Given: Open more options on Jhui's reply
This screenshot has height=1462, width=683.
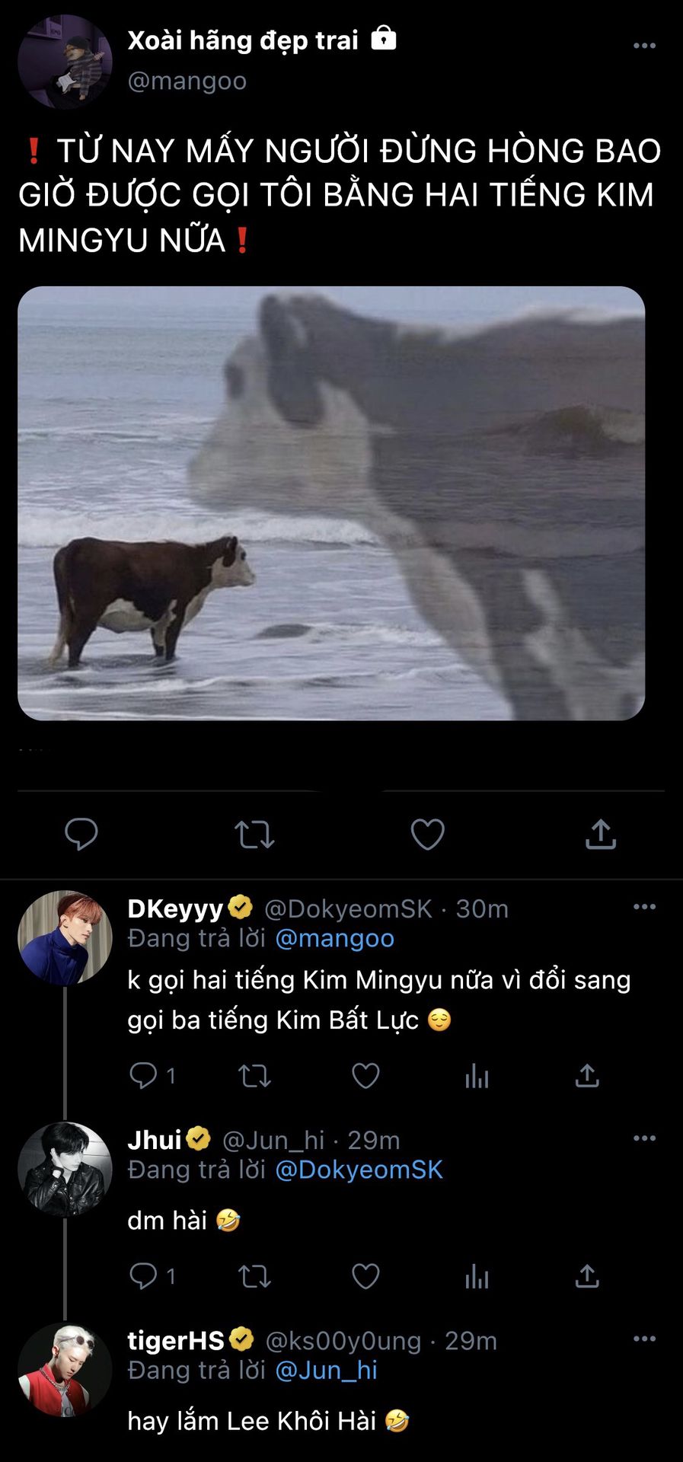Looking at the screenshot, I should click(x=644, y=1138).
